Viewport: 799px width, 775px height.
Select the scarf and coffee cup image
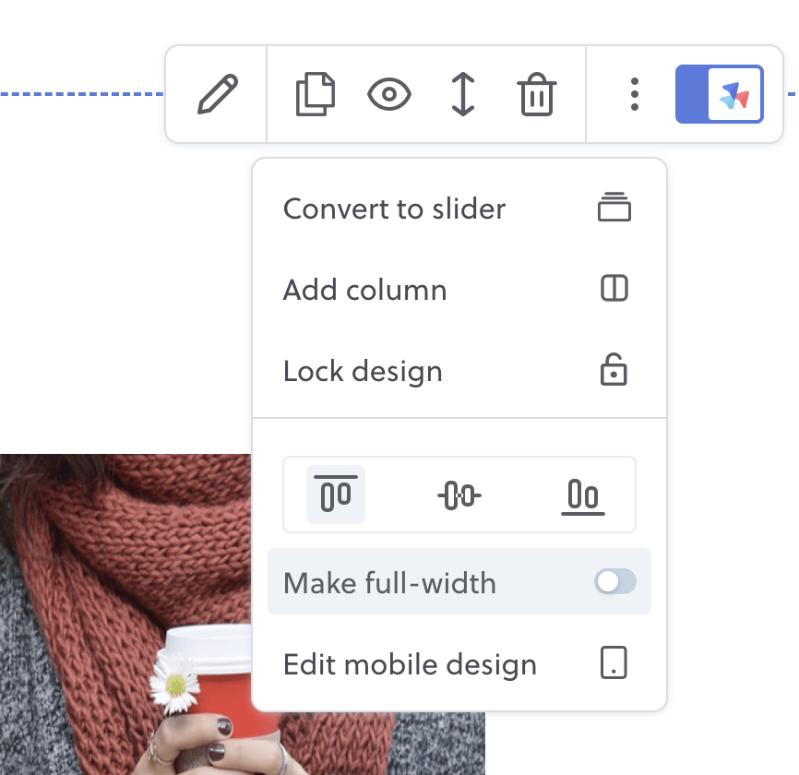tap(120, 609)
